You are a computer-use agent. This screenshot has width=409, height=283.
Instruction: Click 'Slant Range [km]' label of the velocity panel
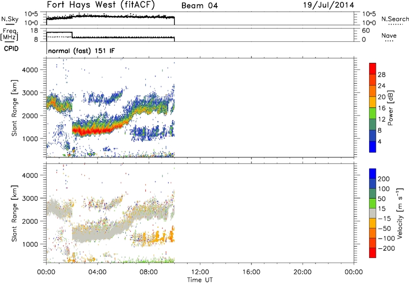pos(14,214)
